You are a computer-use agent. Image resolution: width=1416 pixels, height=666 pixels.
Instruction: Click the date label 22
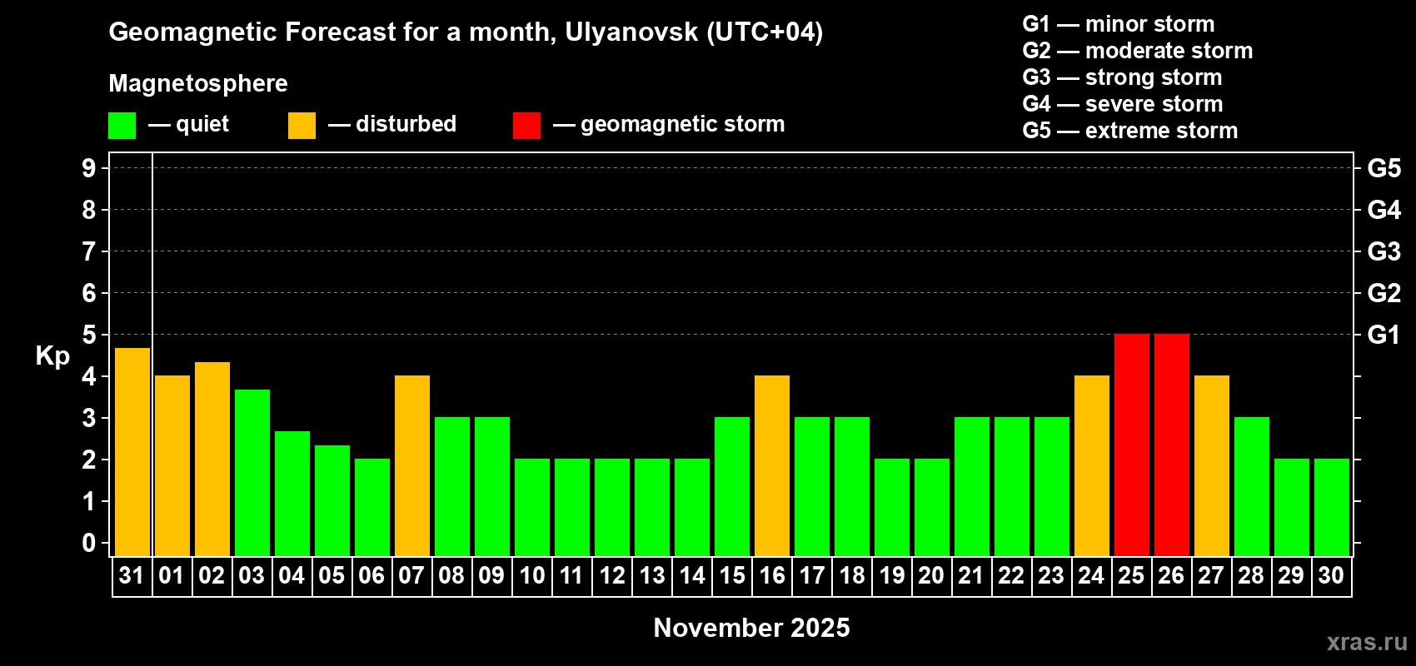(x=1011, y=576)
